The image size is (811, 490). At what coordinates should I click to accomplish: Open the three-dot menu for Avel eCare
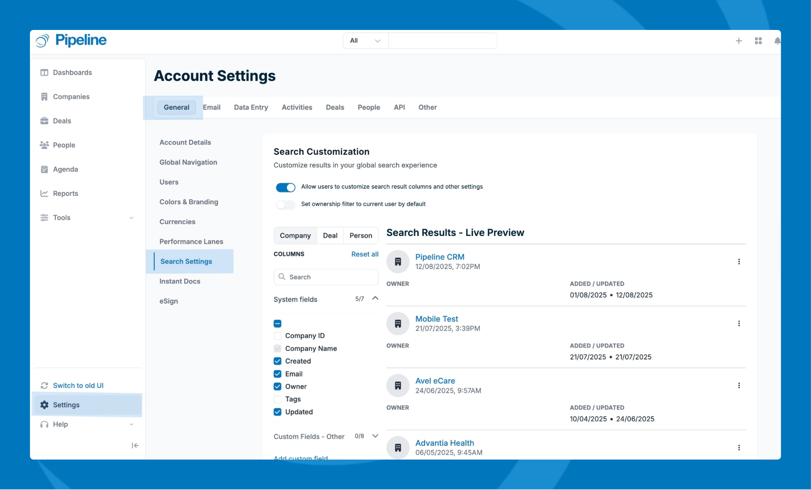coord(739,386)
